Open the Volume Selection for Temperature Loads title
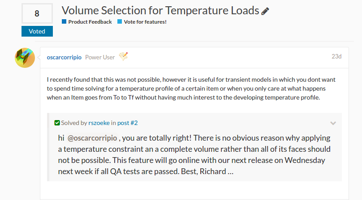The image size is (362, 200). (160, 10)
